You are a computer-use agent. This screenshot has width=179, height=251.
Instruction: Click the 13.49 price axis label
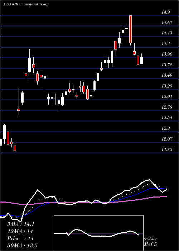tap(167, 76)
